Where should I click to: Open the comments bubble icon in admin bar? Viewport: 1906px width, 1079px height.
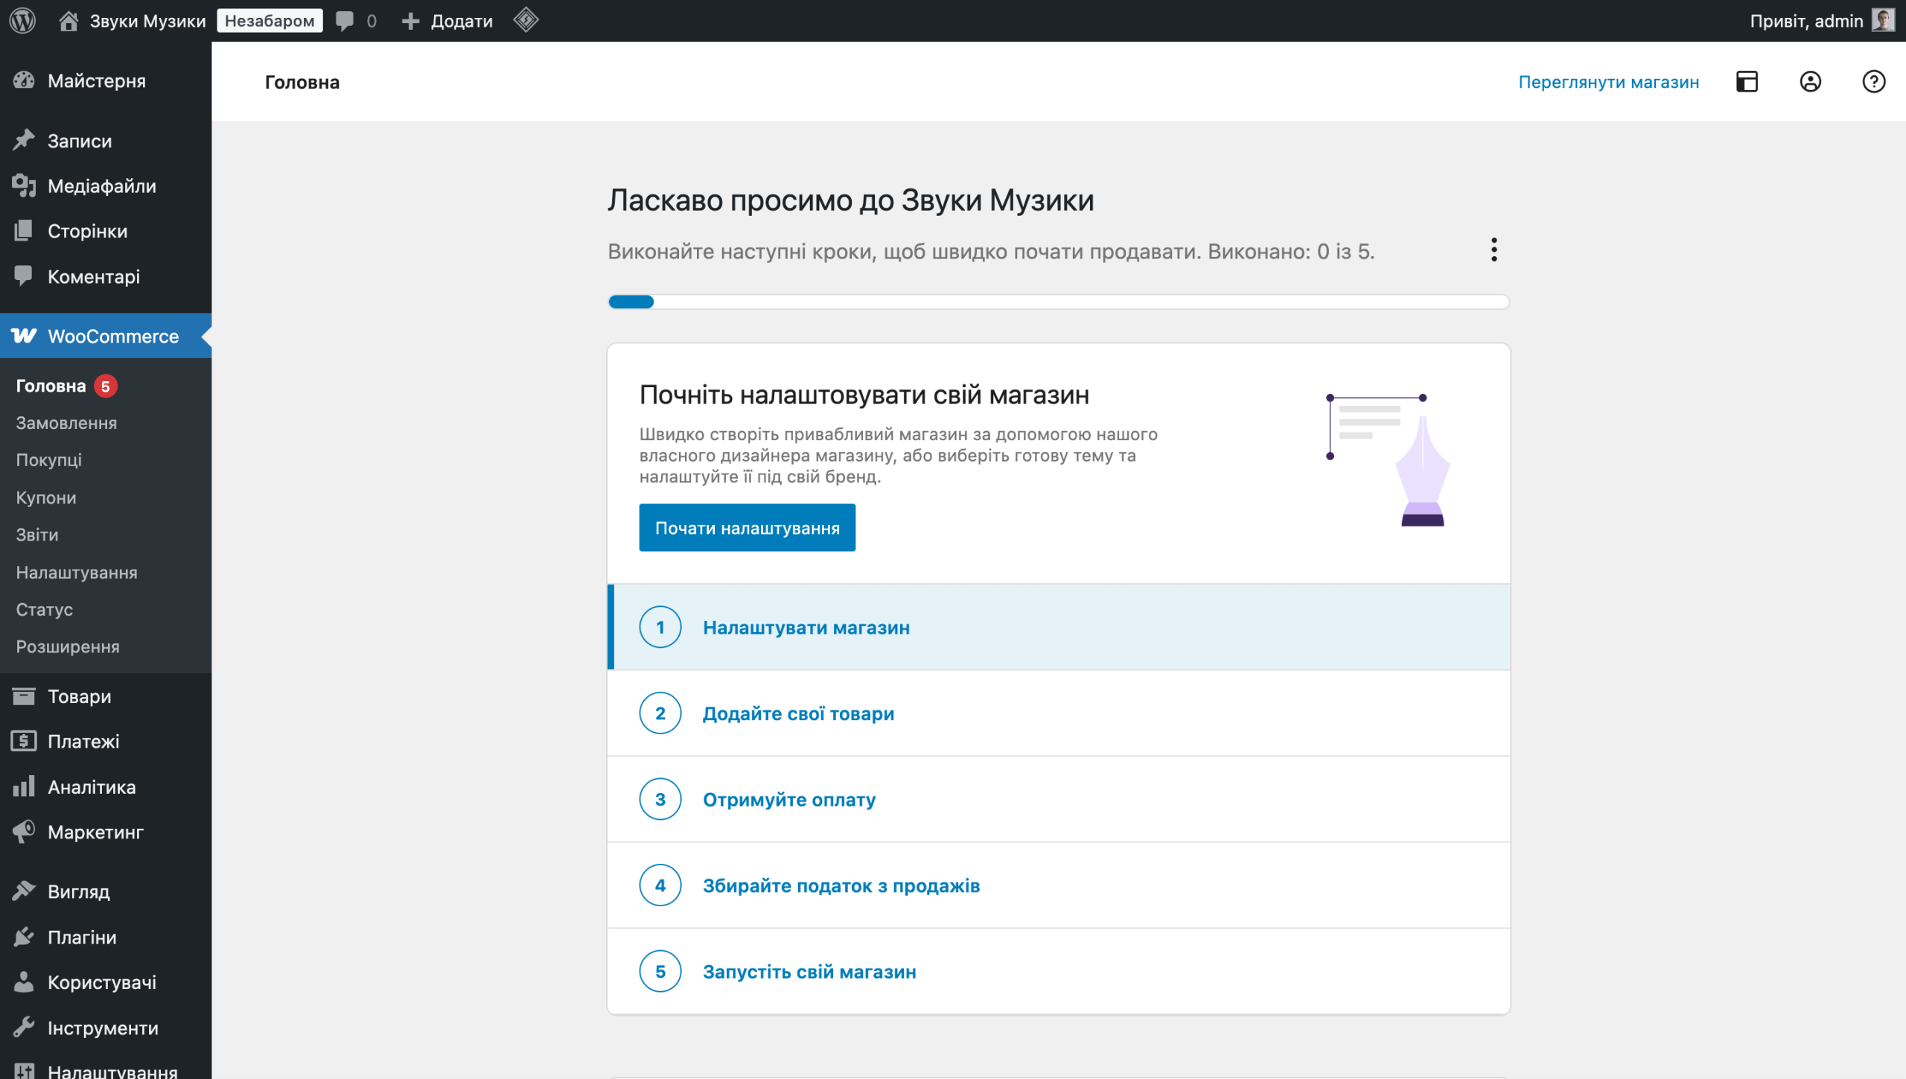coord(345,20)
